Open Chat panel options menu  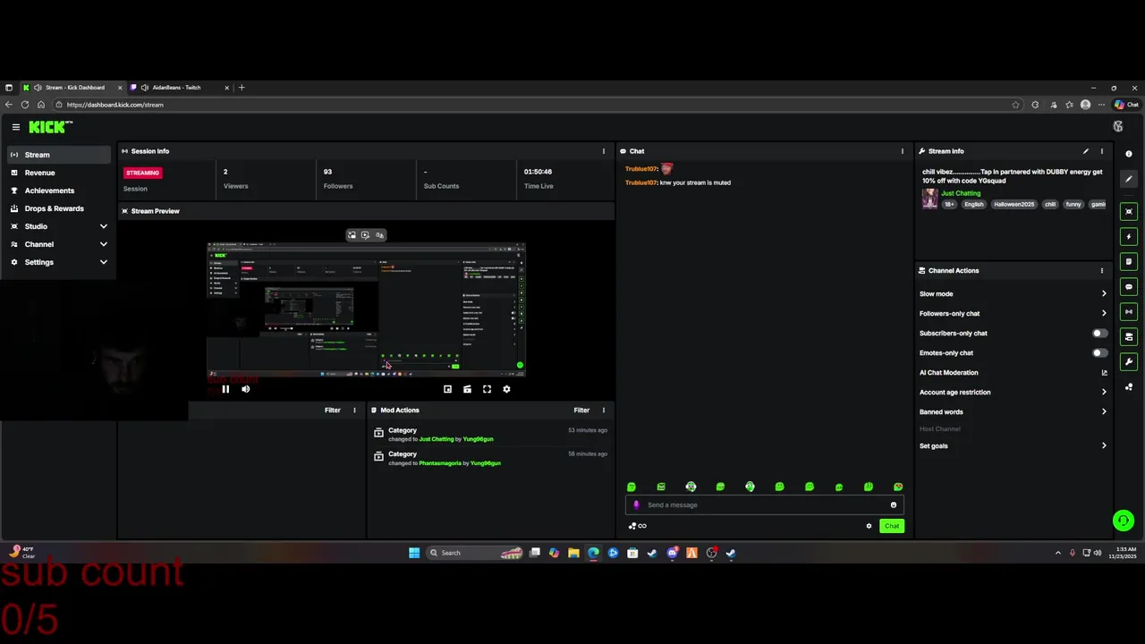(x=903, y=151)
